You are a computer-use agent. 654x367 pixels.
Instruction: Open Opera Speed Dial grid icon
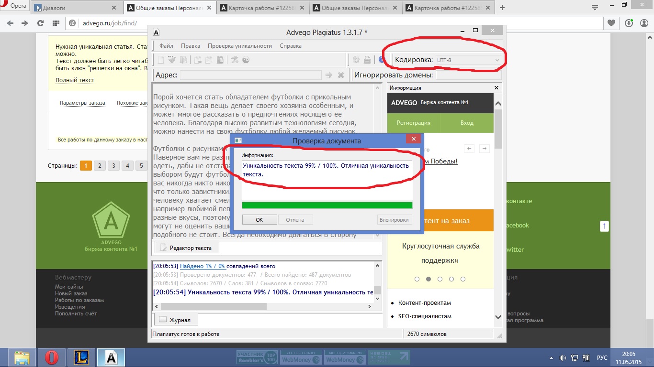pos(56,23)
